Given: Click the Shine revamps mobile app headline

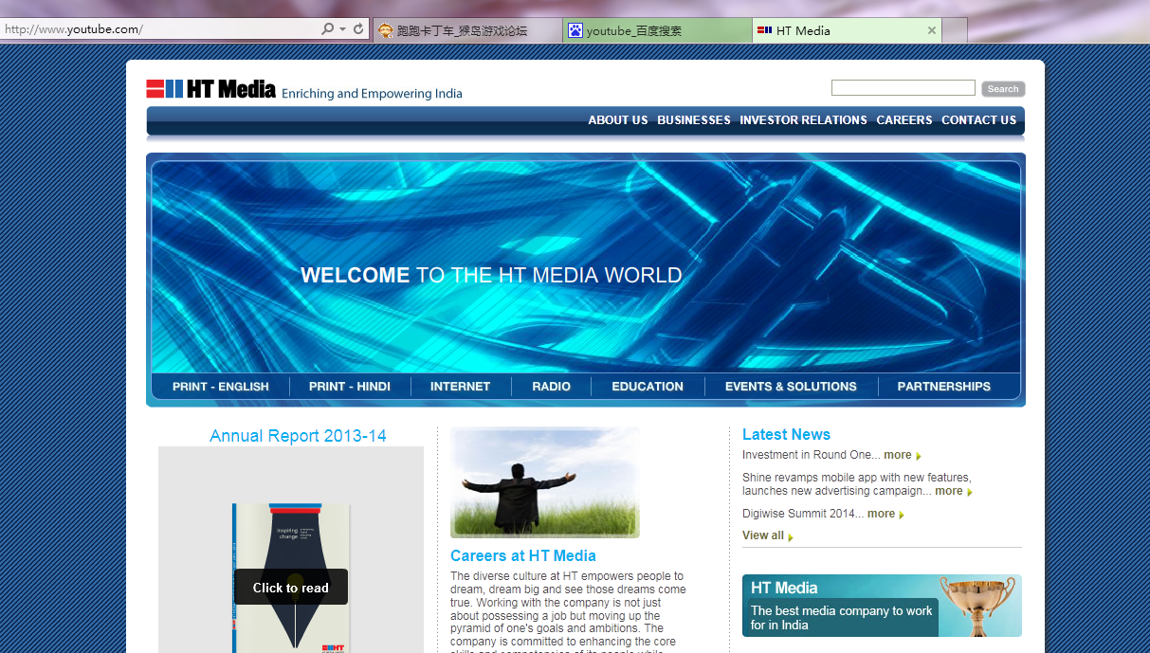Looking at the screenshot, I should coord(856,484).
